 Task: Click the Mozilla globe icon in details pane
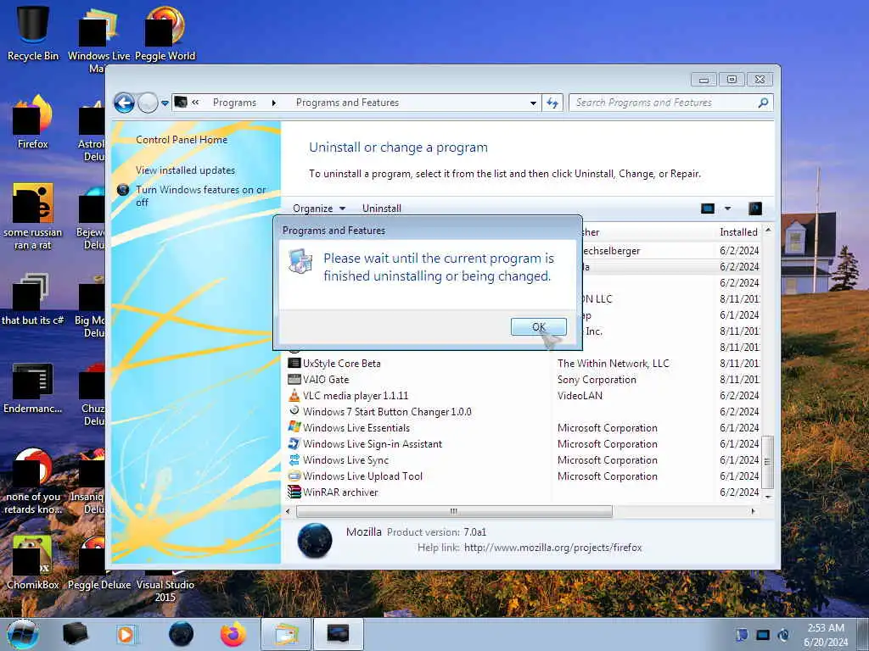[315, 540]
